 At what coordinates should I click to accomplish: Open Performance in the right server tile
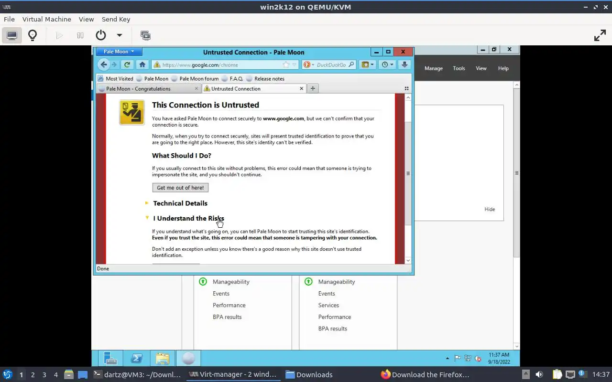pos(335,317)
